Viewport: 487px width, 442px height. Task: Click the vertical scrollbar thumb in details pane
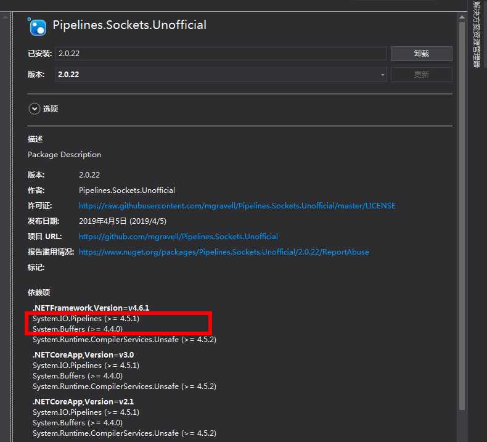(462, 216)
